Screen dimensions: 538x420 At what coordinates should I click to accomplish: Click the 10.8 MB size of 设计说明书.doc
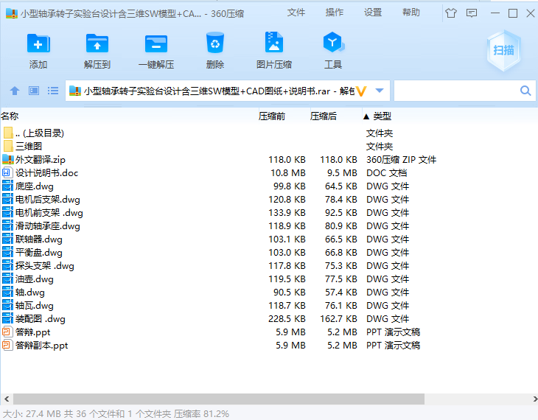pos(288,172)
